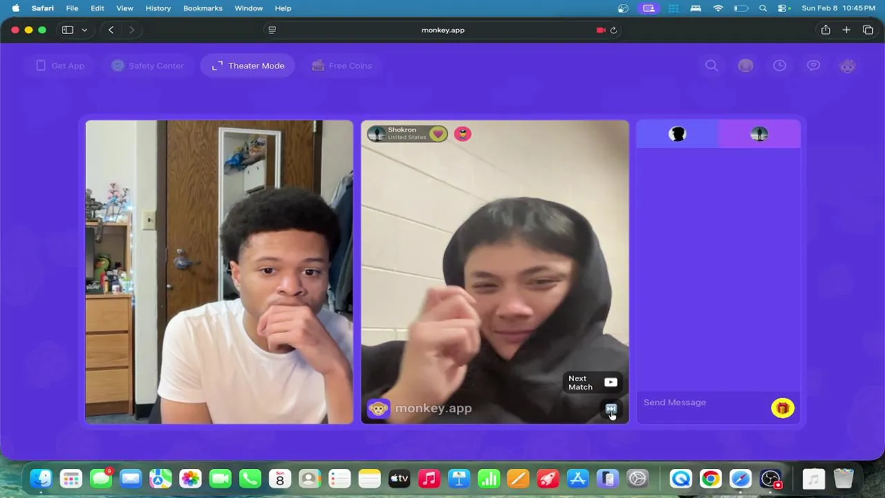Show Safari tab overview
Viewport: 885px width, 498px height.
tap(868, 30)
